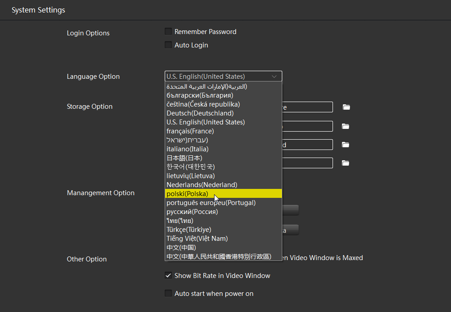Click the third folder browse icon
451x312 pixels.
(346, 145)
